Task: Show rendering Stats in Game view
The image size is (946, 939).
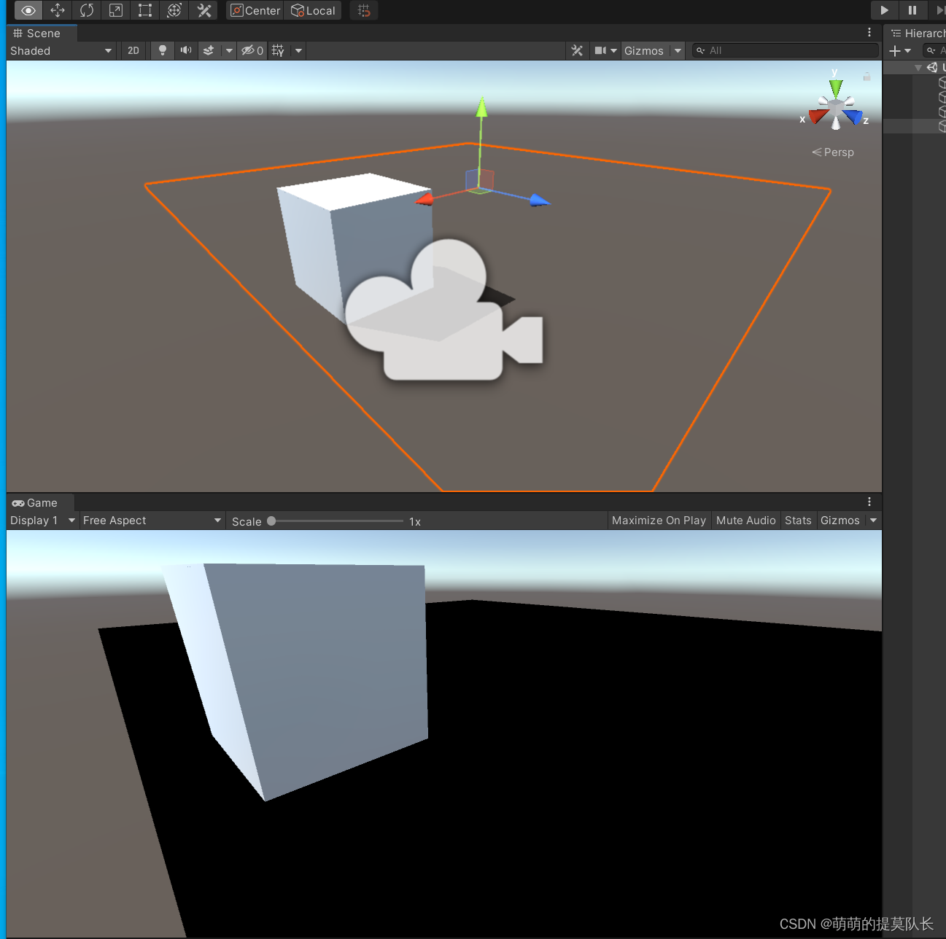Action: pyautogui.click(x=797, y=520)
